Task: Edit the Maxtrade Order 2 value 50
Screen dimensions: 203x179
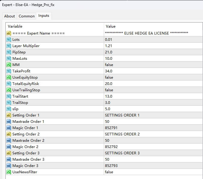Action: pos(153,141)
